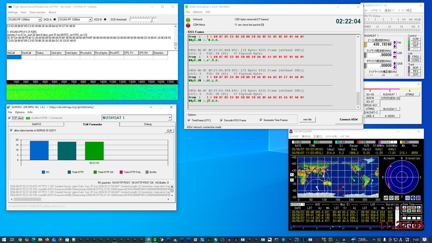Toggle allow data transfer to NORAD ID checkbox
This screenshot has height=243, width=432.
click(11, 130)
